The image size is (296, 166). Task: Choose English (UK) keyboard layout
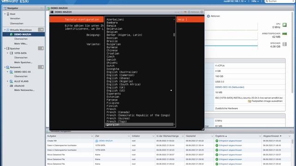[x=116, y=88]
